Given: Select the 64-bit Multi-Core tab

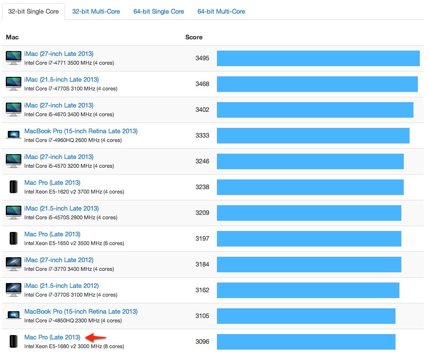Looking at the screenshot, I should 221,12.
